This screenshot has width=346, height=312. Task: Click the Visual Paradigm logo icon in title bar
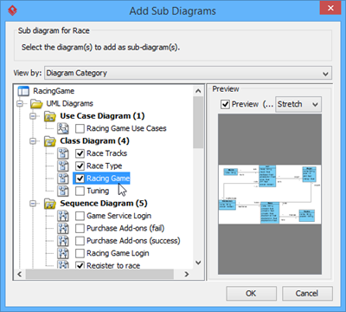tap(12, 10)
